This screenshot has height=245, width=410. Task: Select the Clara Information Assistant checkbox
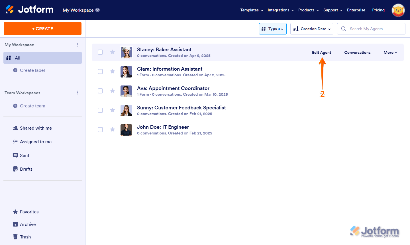coord(100,72)
